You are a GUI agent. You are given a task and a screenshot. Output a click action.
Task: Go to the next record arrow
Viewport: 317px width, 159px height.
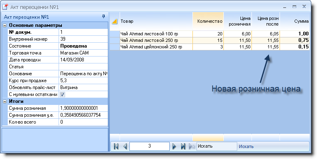pyautogui.click(x=174, y=146)
